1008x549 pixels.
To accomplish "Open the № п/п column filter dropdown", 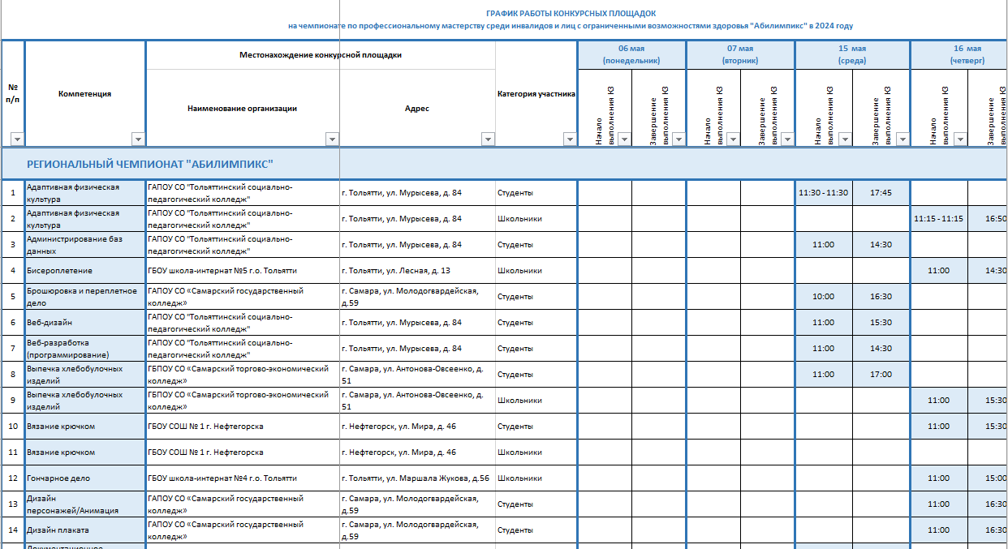I will point(17,139).
